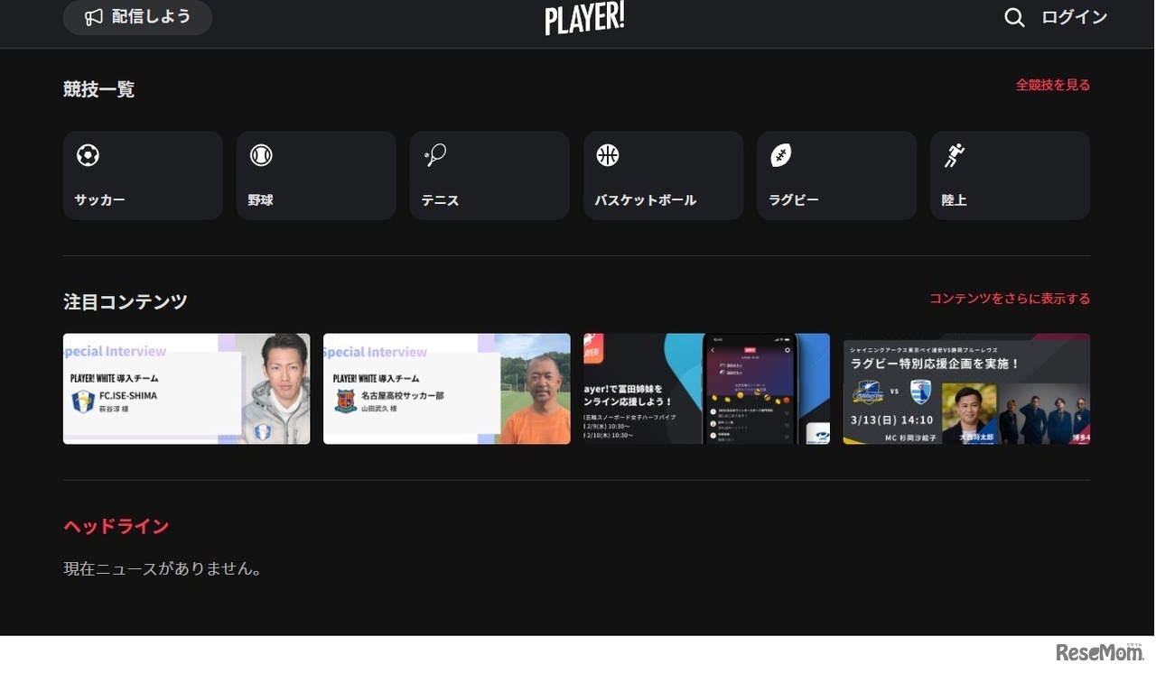Select the サッカー sport card
Viewport: 1156px width, 673px height.
143,175
